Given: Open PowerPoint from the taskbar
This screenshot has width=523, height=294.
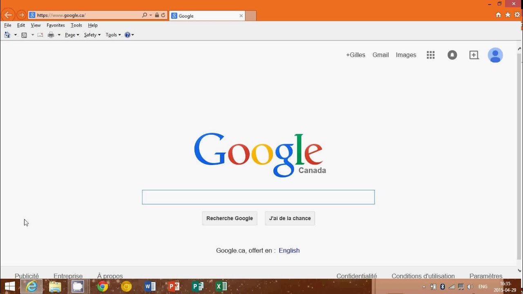Looking at the screenshot, I should 174,286.
